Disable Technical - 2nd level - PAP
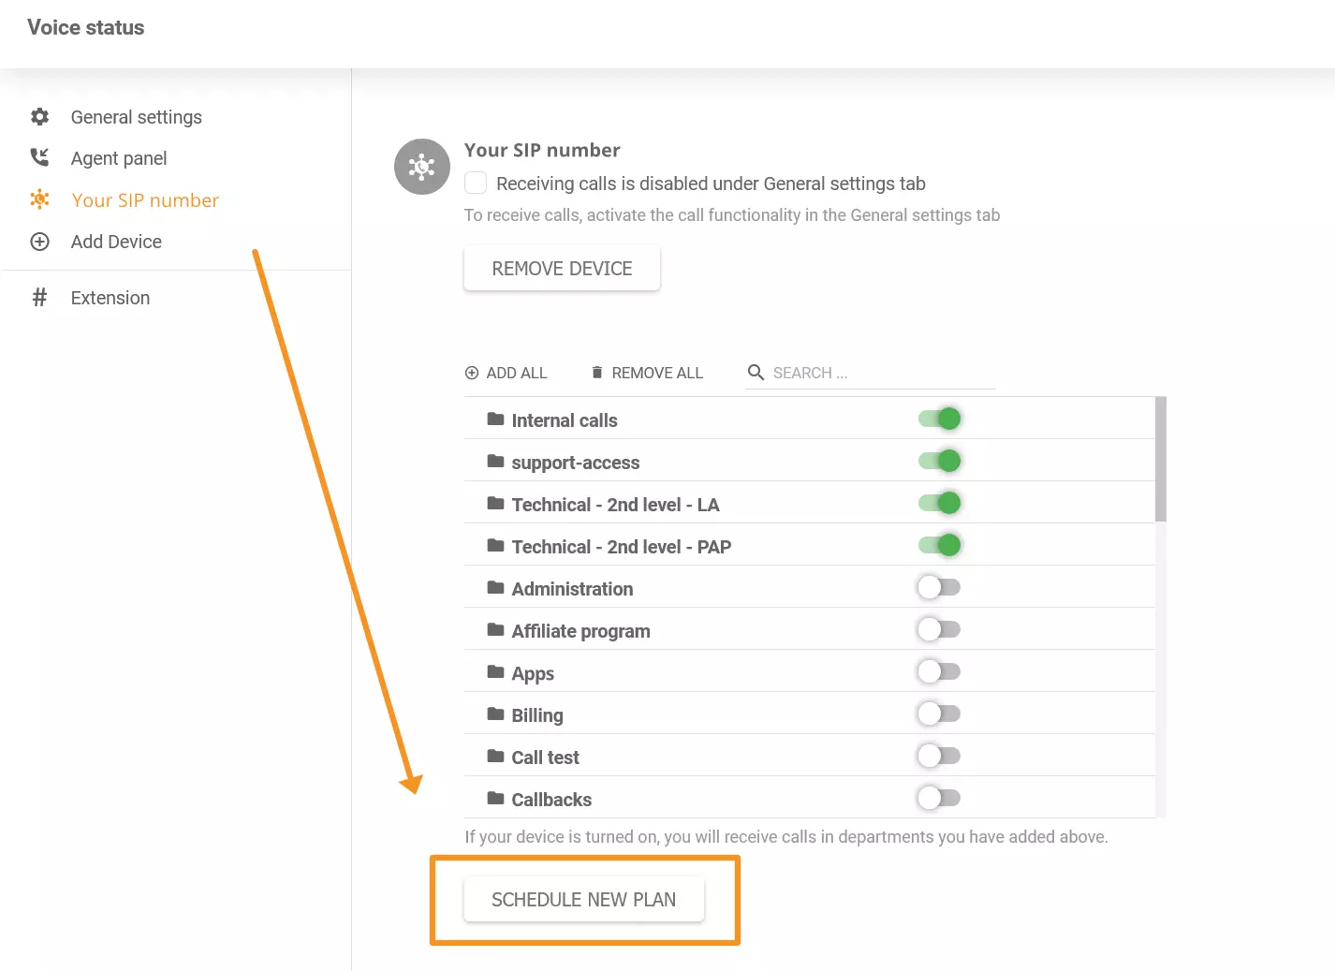This screenshot has height=971, width=1335. tap(939, 544)
